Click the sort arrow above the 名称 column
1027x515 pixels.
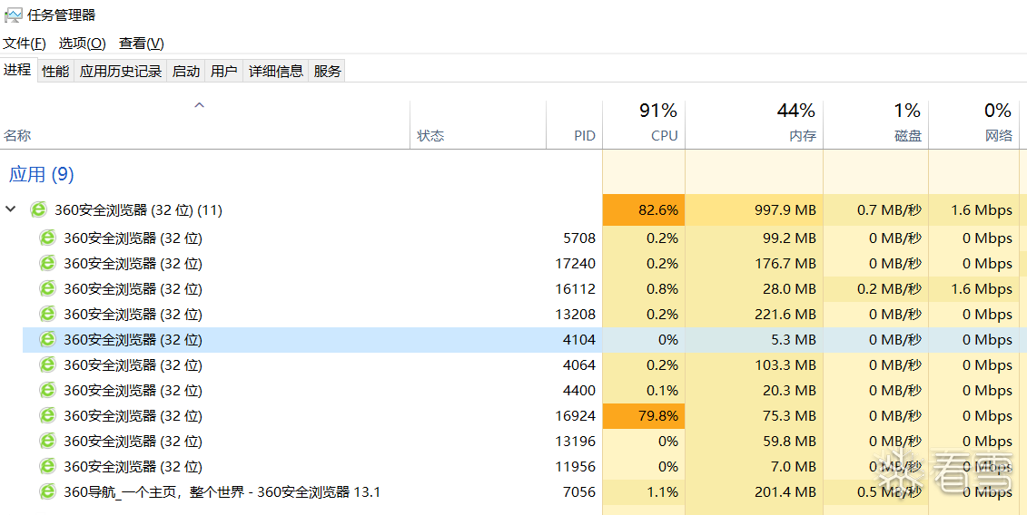tap(200, 104)
